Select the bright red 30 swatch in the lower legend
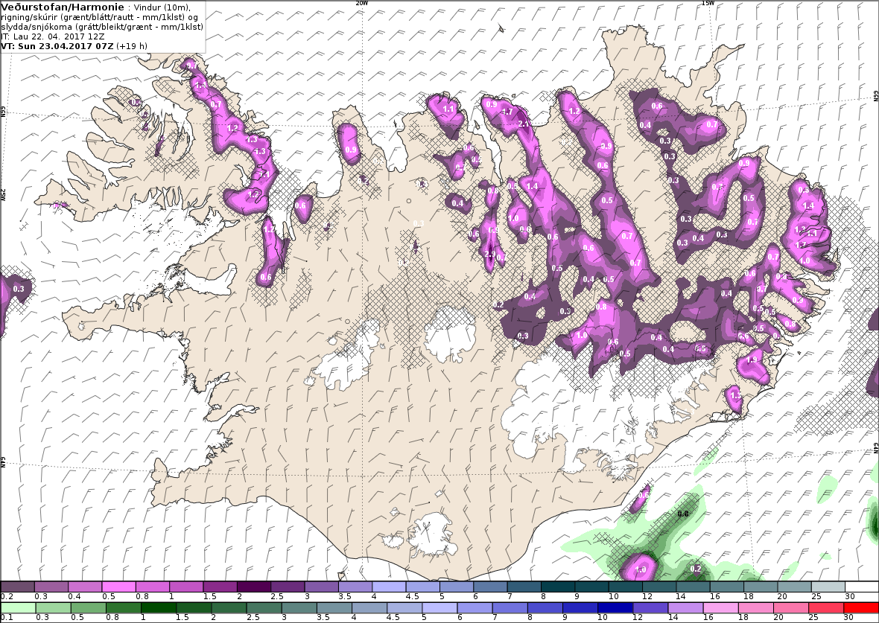This screenshot has width=879, height=623. pyautogui.click(x=860, y=608)
